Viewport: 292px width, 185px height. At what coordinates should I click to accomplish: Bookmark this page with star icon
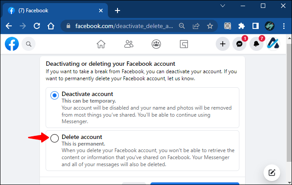(x=210, y=26)
